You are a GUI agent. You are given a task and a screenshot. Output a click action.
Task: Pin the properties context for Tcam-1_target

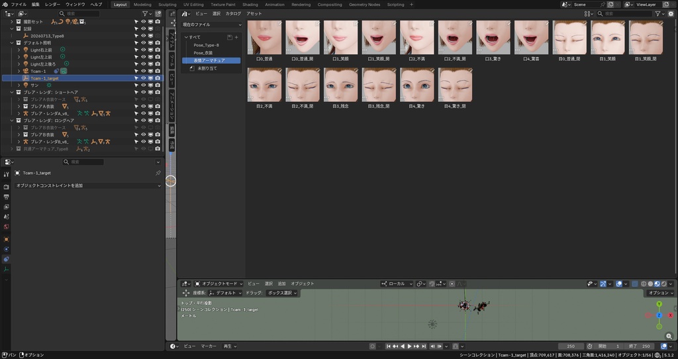[x=158, y=173]
